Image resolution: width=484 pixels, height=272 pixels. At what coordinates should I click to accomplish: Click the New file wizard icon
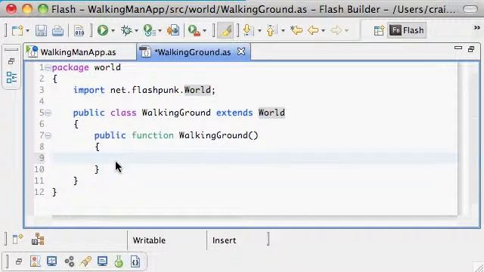pyautogui.click(x=17, y=30)
